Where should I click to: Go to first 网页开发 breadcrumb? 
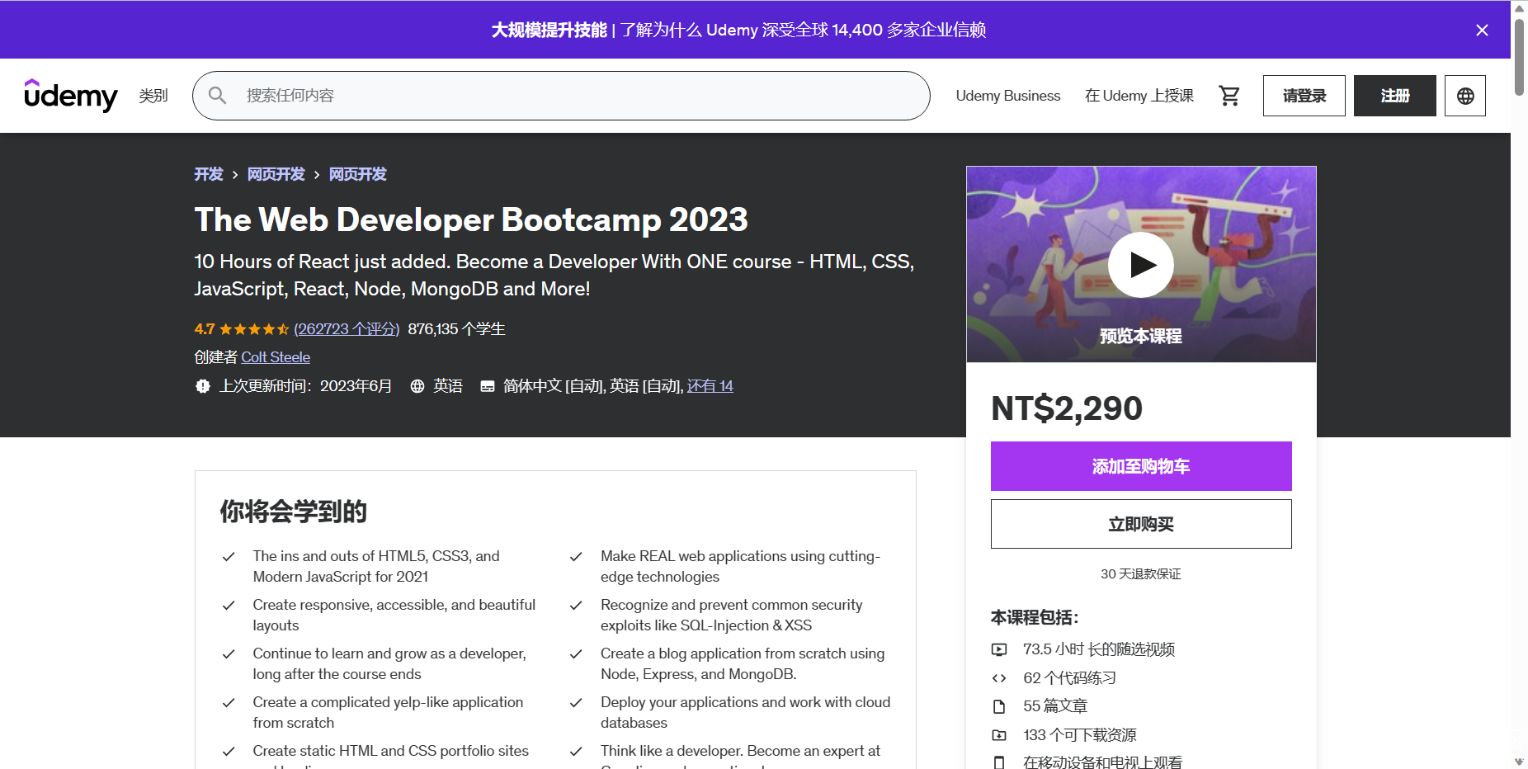tap(276, 174)
